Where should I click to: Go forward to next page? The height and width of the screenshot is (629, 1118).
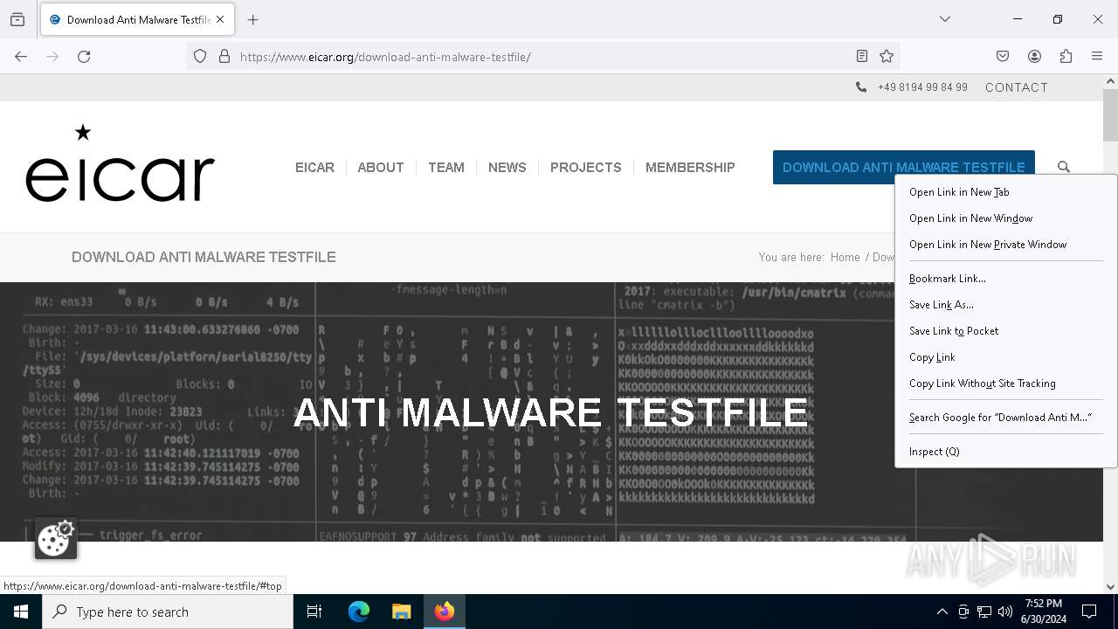tap(52, 57)
